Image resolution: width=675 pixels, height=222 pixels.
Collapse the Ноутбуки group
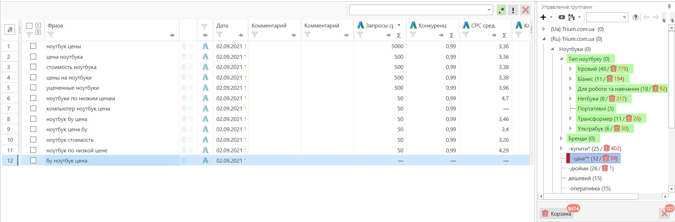coord(553,49)
